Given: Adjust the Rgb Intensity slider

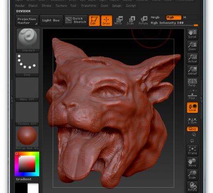Looking at the screenshot, I should [174, 23].
